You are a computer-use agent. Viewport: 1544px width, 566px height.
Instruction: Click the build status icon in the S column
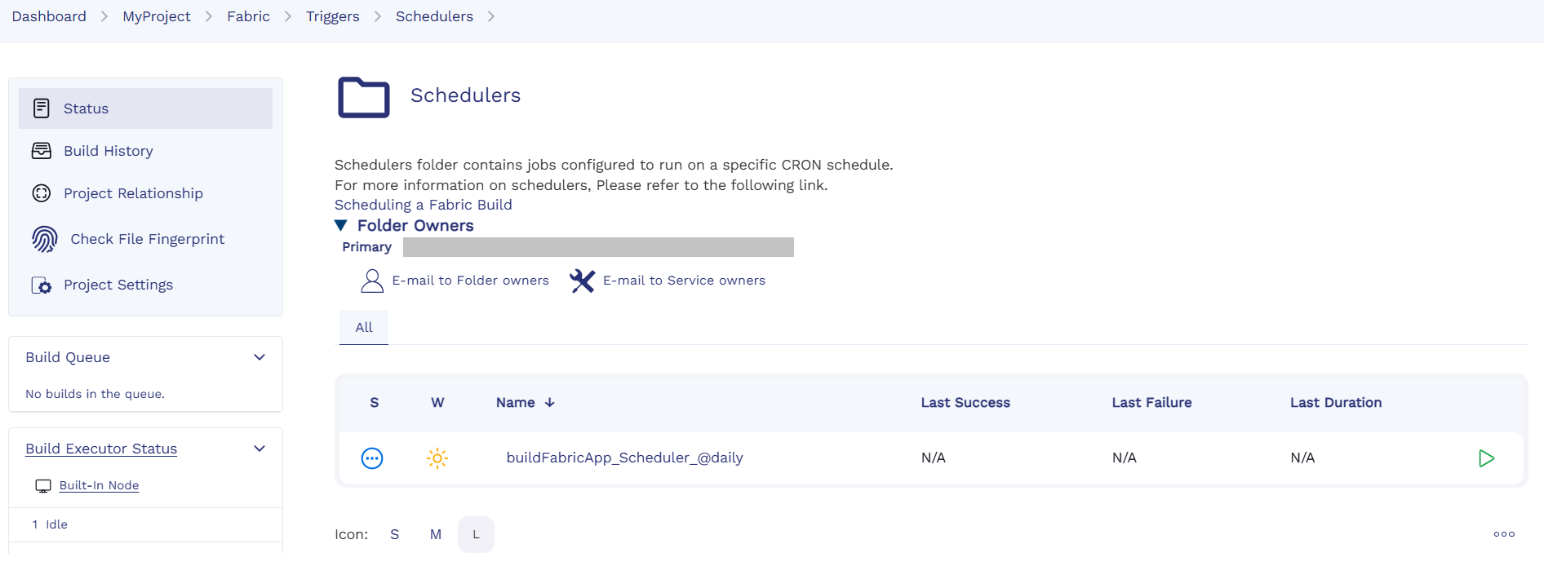click(372, 458)
